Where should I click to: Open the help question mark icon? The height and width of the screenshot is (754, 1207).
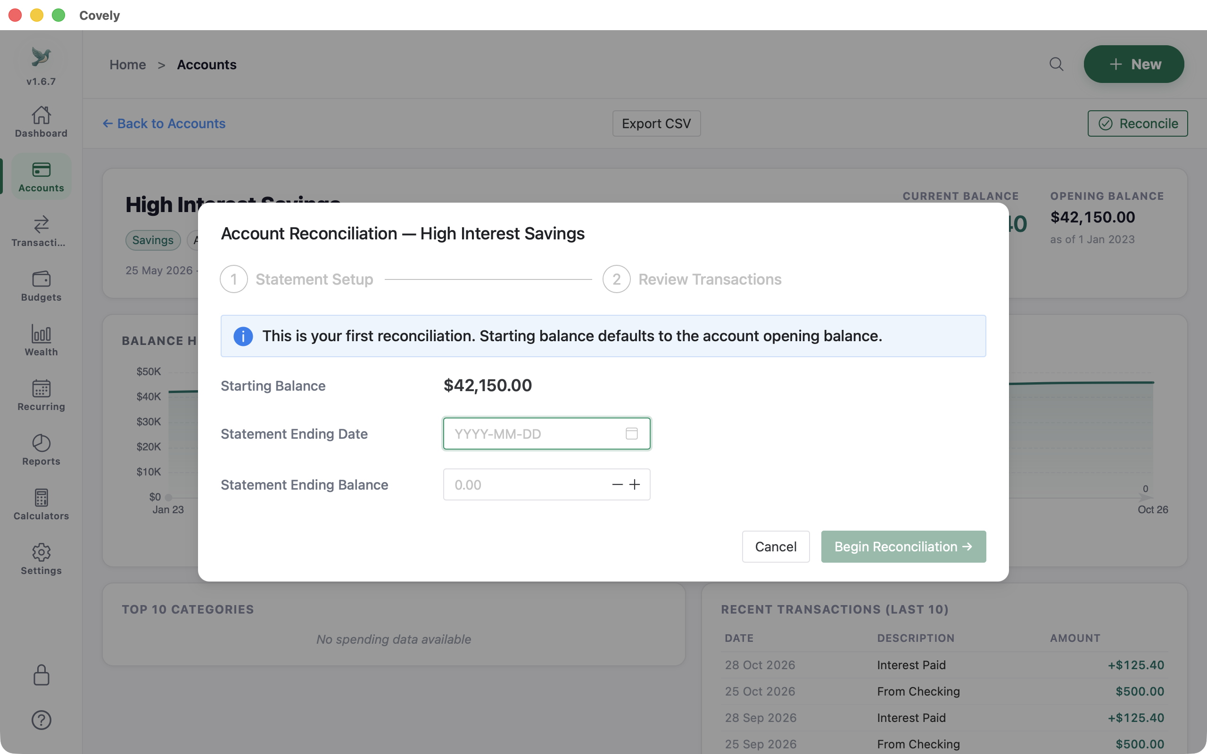(x=41, y=720)
